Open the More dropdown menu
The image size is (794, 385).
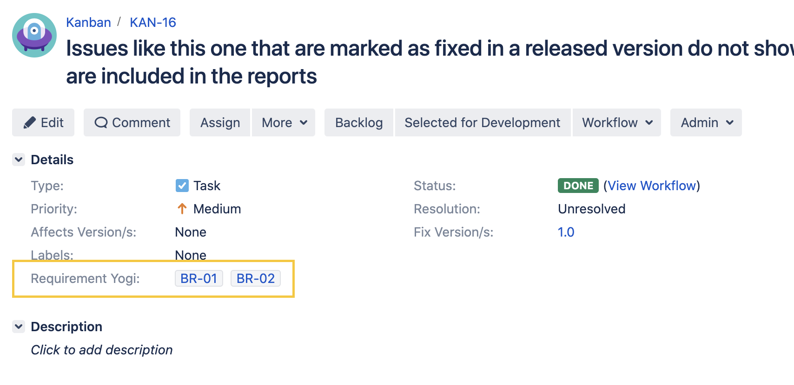284,122
